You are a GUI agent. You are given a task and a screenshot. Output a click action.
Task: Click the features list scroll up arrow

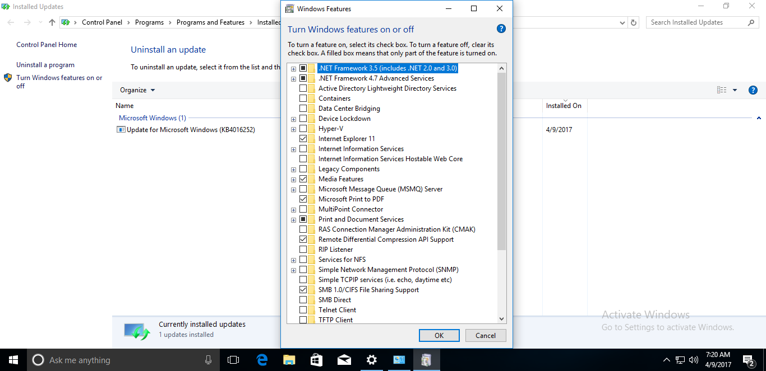click(x=501, y=68)
